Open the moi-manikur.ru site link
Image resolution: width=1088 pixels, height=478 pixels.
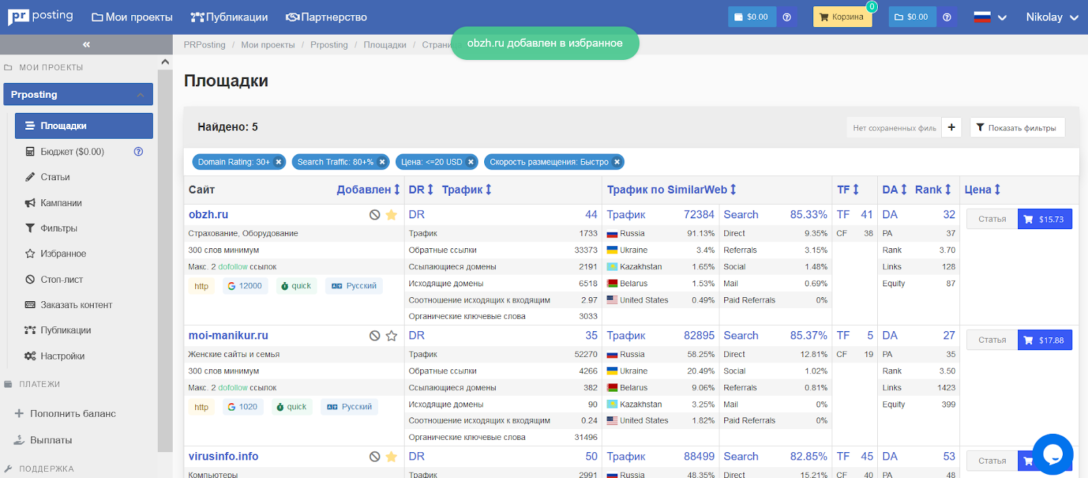click(228, 335)
